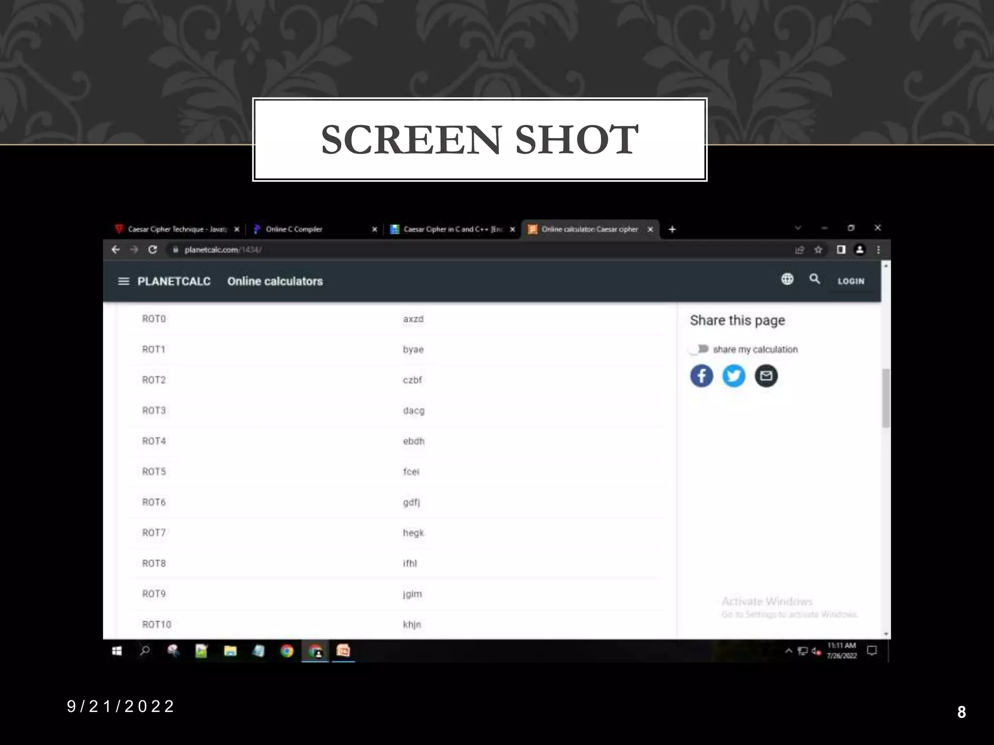Bookmark page with star icon
This screenshot has height=745, width=994.
coord(818,250)
